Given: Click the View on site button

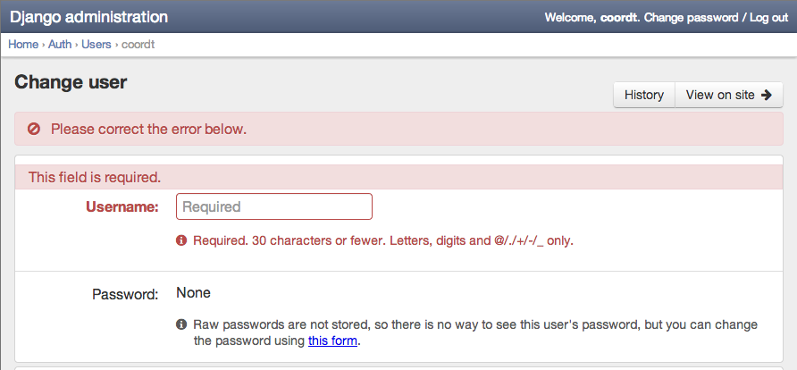Looking at the screenshot, I should (x=729, y=95).
